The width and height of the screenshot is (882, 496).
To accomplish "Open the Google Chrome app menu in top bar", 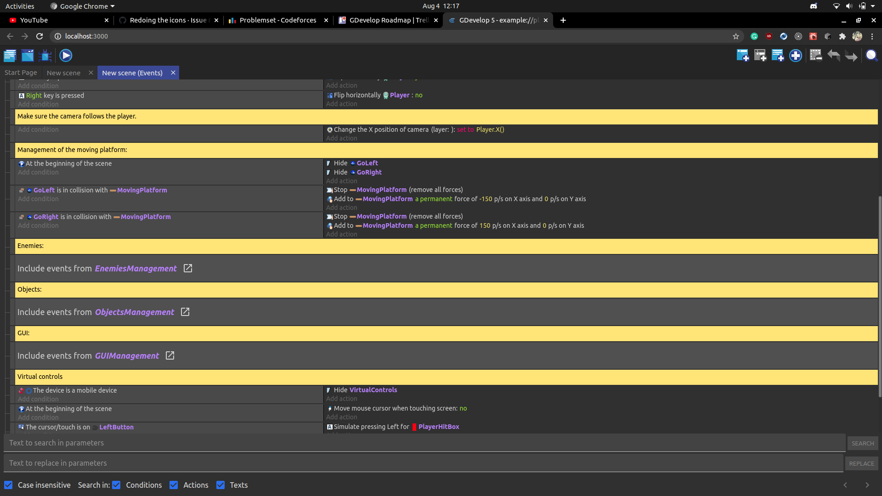I will tap(82, 6).
